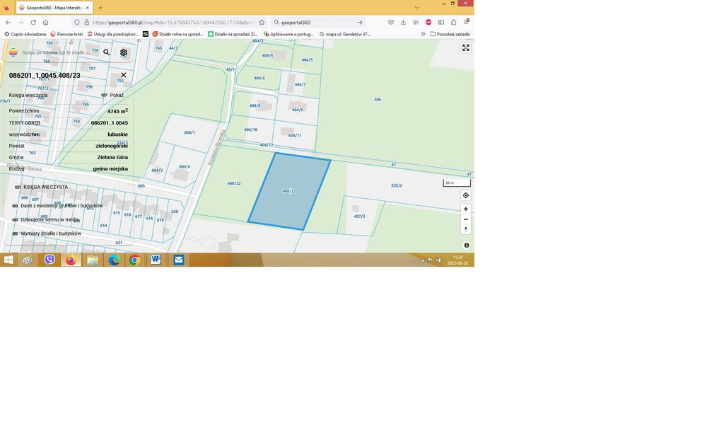Open Często odwiedzane bookmark folder
The width and height of the screenshot is (707, 421).
tap(25, 34)
